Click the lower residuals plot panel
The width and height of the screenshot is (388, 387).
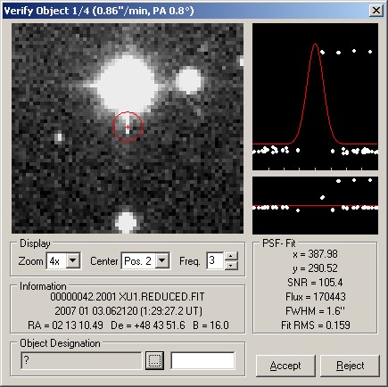(315, 205)
